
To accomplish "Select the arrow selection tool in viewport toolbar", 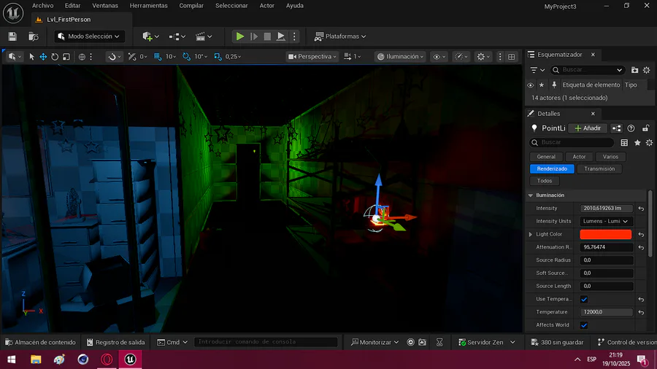I will point(31,56).
